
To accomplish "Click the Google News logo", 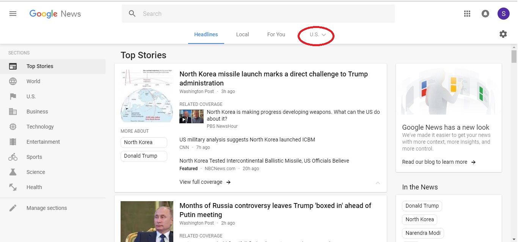I will [x=55, y=14].
